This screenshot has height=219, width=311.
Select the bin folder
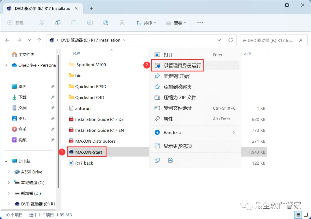75,75
